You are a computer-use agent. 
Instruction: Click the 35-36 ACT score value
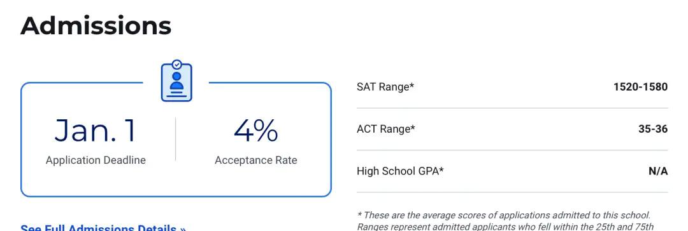[653, 129]
